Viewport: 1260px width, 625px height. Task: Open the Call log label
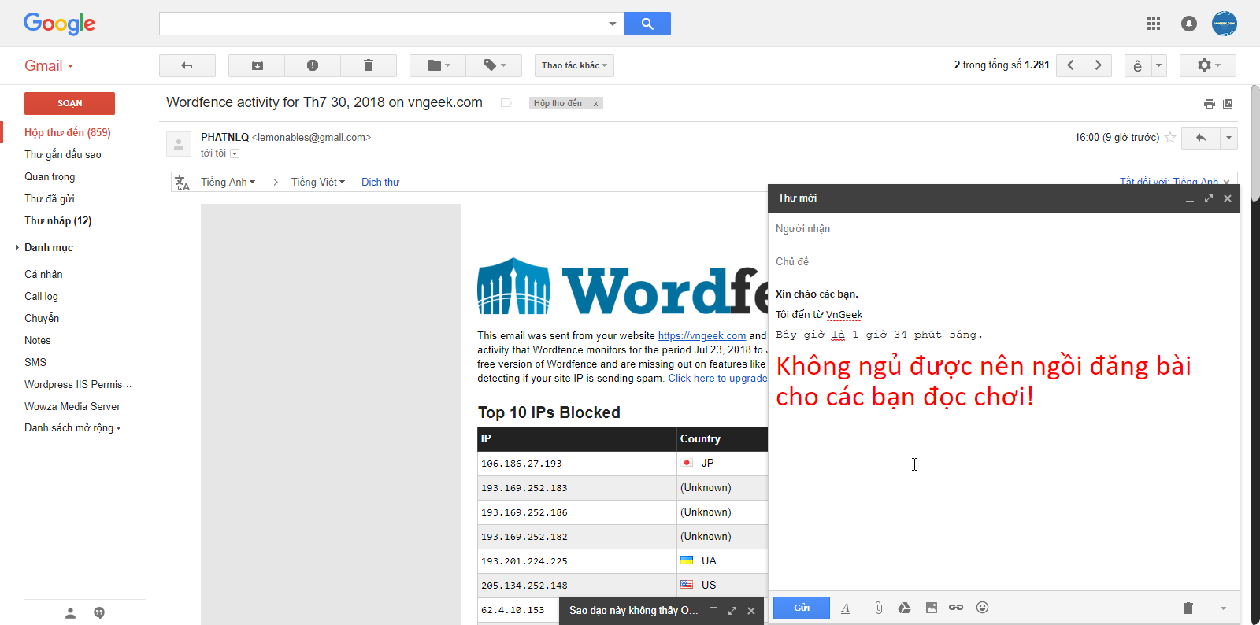click(41, 296)
